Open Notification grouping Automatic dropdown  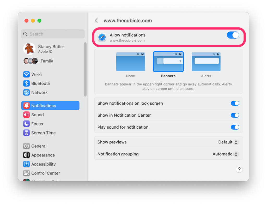click(x=225, y=154)
